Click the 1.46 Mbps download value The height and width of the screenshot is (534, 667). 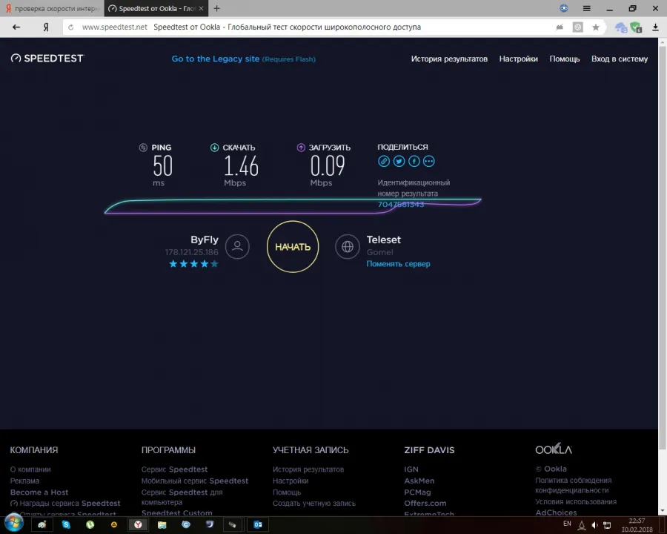click(x=241, y=166)
